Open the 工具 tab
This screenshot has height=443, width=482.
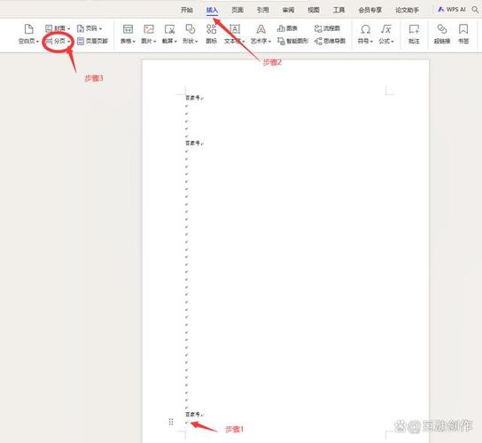339,10
